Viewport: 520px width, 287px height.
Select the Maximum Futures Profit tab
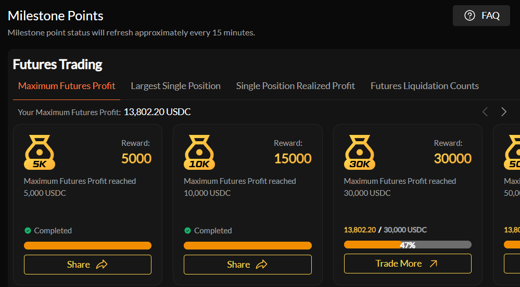click(x=67, y=86)
